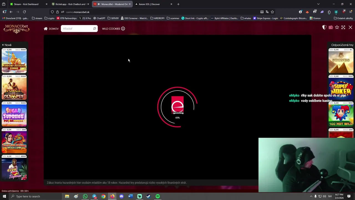
Task: Expand SERVER bookmarks folder
Action: tap(113, 18)
